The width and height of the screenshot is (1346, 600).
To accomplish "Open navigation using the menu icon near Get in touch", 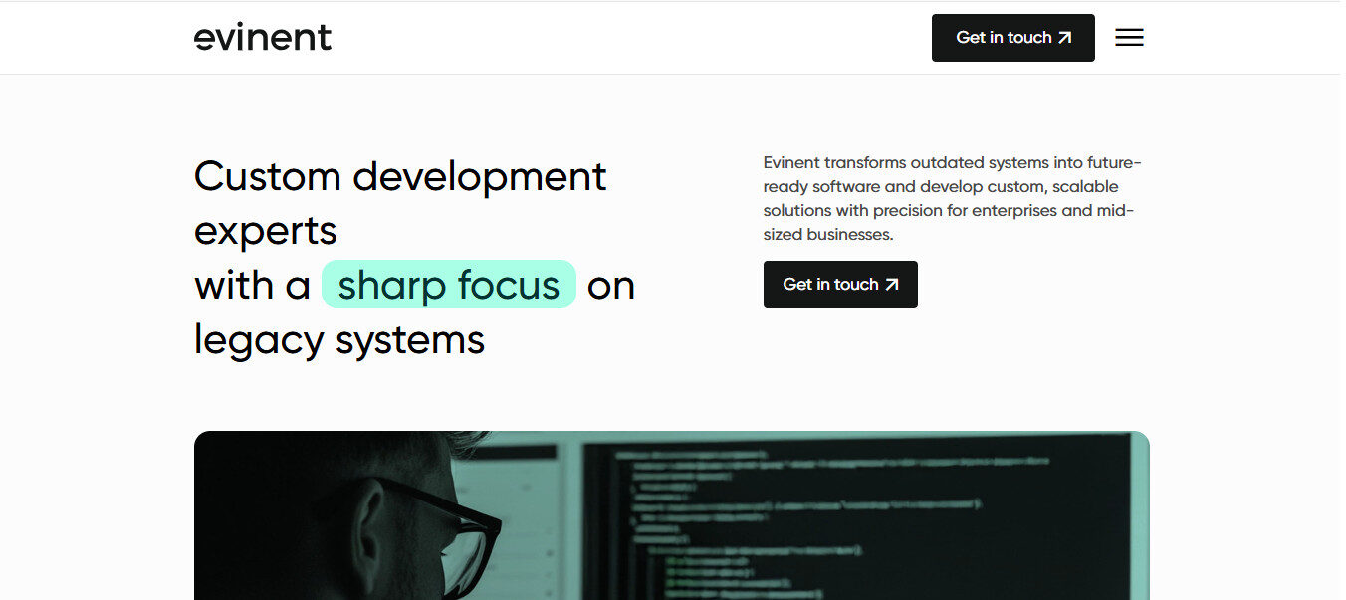I will coord(1129,37).
